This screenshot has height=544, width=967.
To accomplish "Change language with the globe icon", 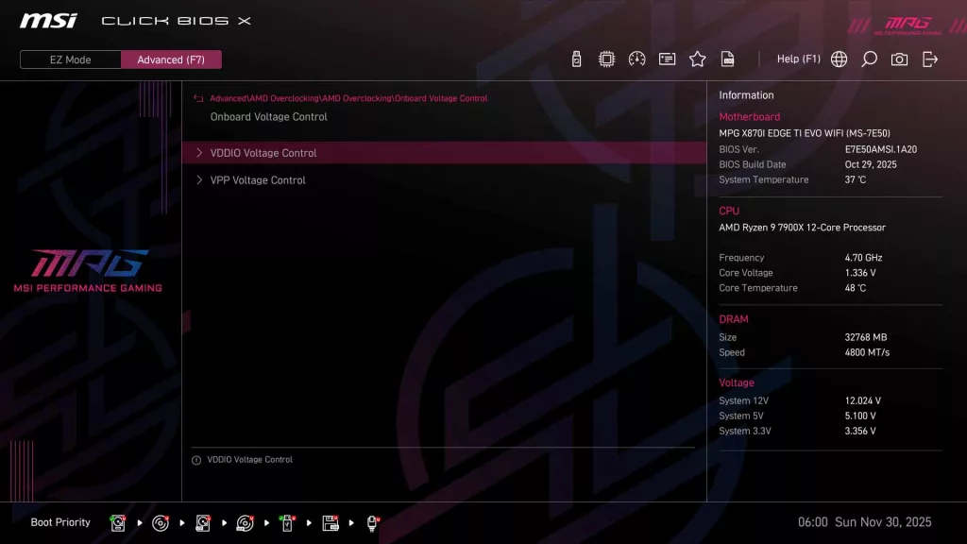I will [839, 59].
